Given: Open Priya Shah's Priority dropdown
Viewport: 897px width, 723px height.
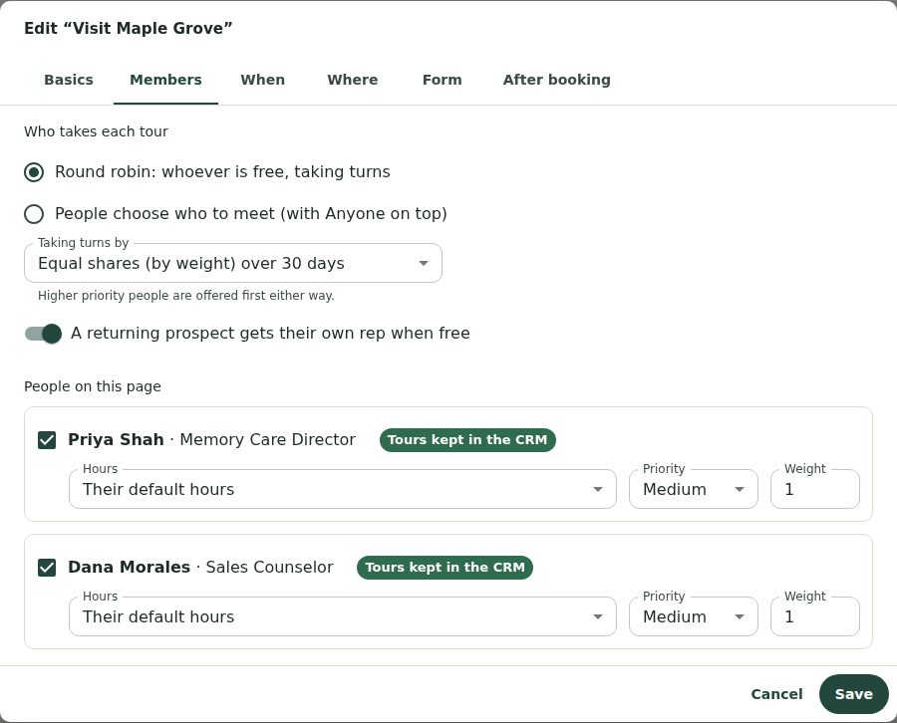Looking at the screenshot, I should pos(694,489).
